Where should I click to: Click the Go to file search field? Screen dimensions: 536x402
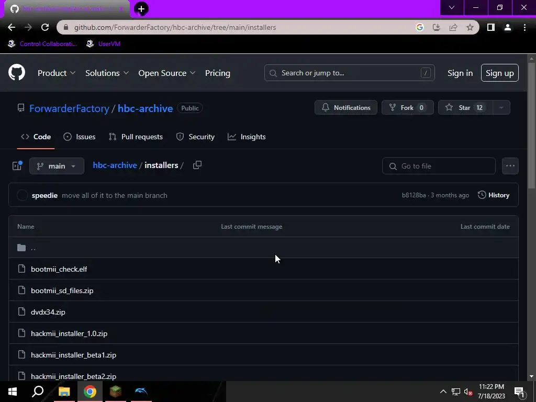(x=439, y=166)
